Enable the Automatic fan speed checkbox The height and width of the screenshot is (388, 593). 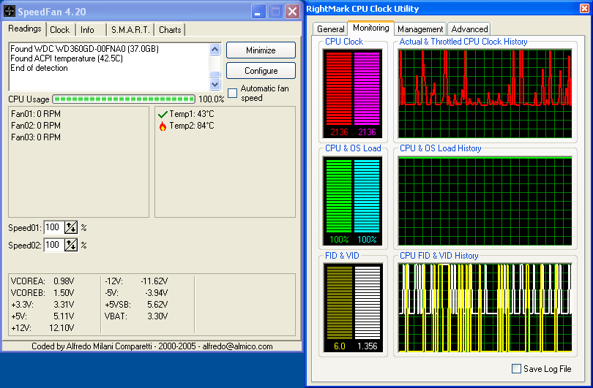tap(233, 93)
